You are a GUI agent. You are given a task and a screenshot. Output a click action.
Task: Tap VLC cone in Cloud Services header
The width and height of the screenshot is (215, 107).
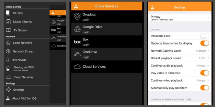point(76,6)
